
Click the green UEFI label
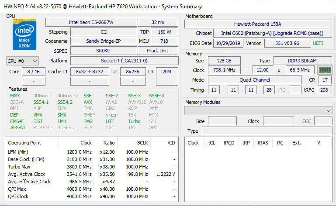(x=318, y=43)
